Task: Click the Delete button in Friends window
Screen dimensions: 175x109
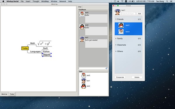Action: (137, 77)
